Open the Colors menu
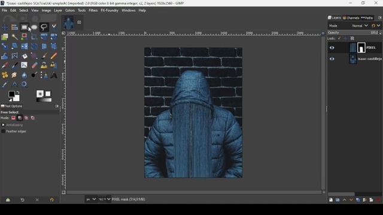 pyautogui.click(x=70, y=11)
